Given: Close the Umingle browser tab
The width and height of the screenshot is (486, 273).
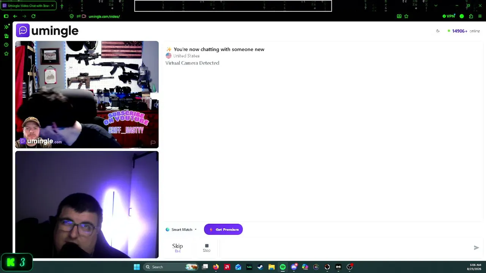Looking at the screenshot, I should click(x=52, y=6).
